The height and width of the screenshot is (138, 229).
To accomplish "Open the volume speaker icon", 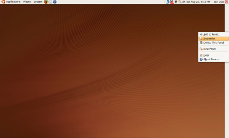I will click(x=184, y=2).
